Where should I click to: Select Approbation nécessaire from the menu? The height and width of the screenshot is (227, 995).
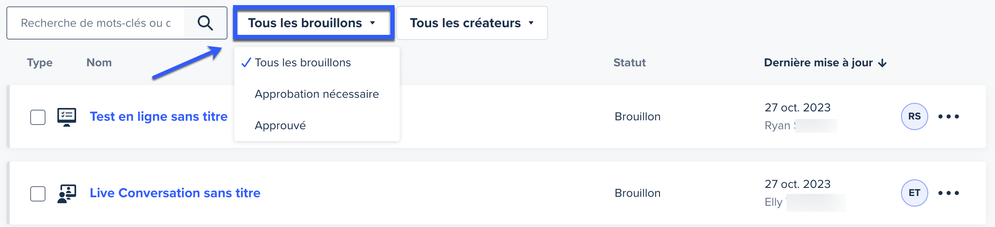click(x=317, y=94)
